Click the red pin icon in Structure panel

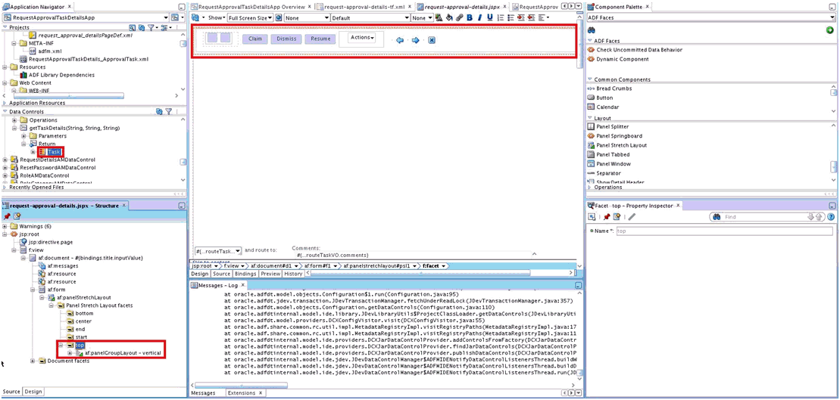pos(7,216)
